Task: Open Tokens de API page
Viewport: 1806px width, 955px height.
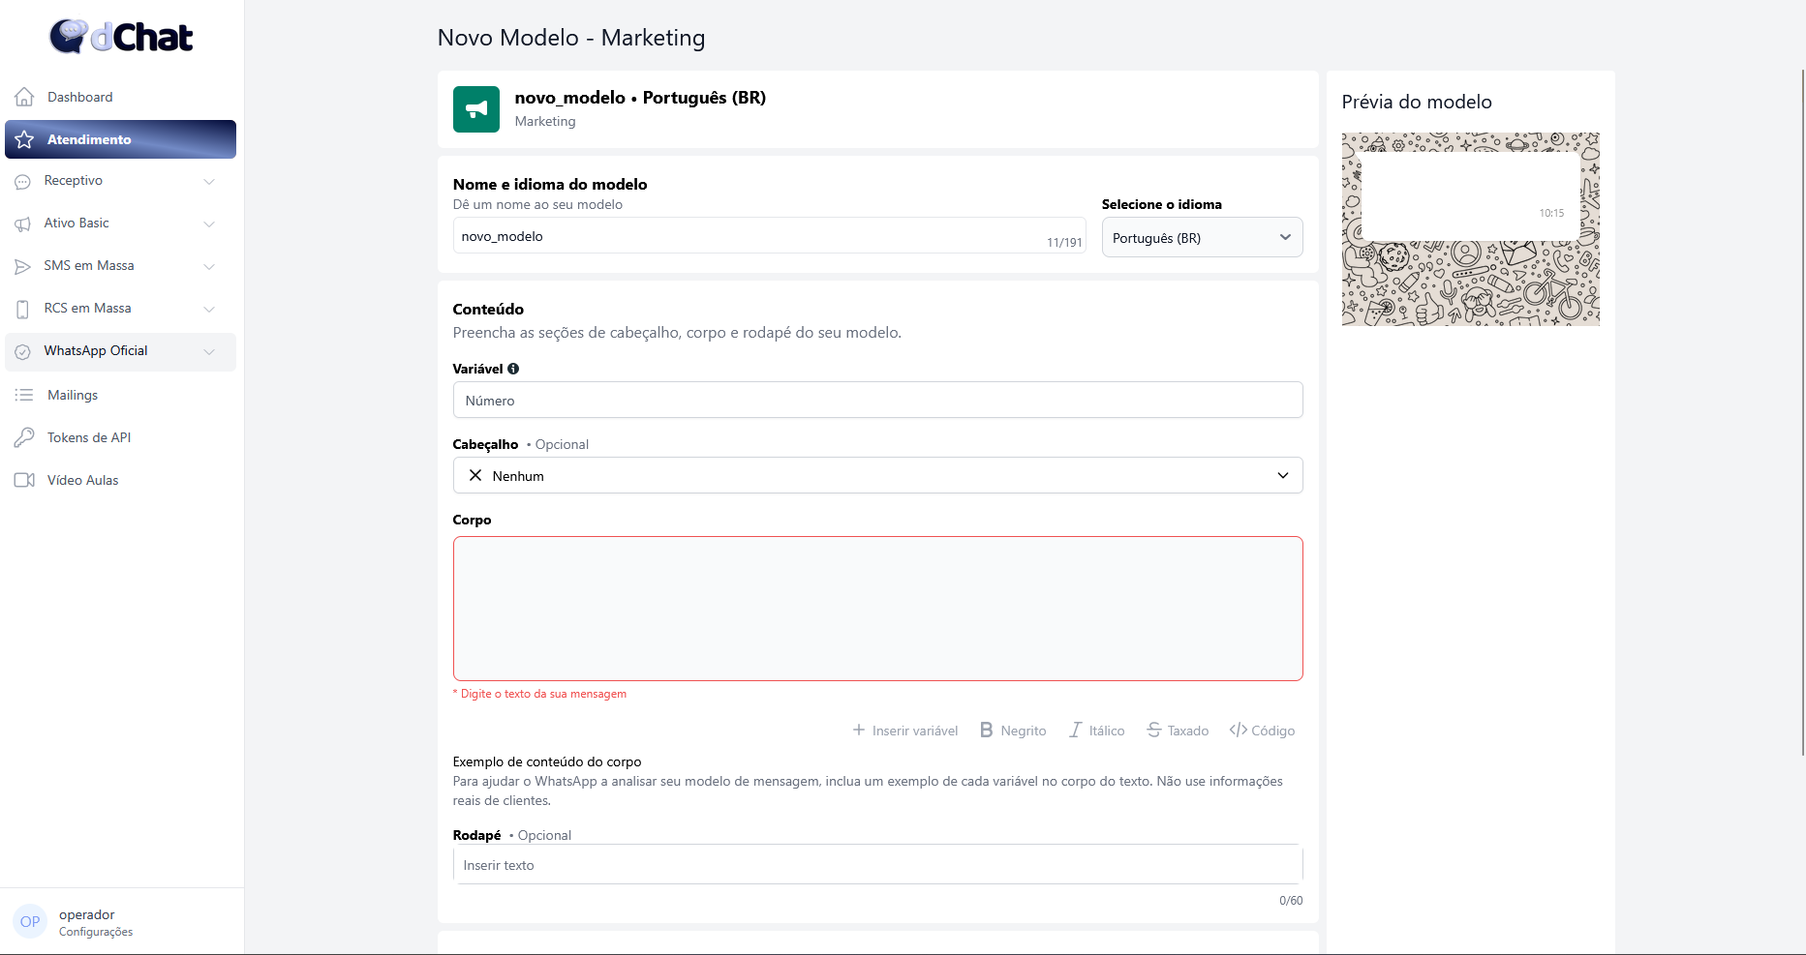Action: pos(88,437)
